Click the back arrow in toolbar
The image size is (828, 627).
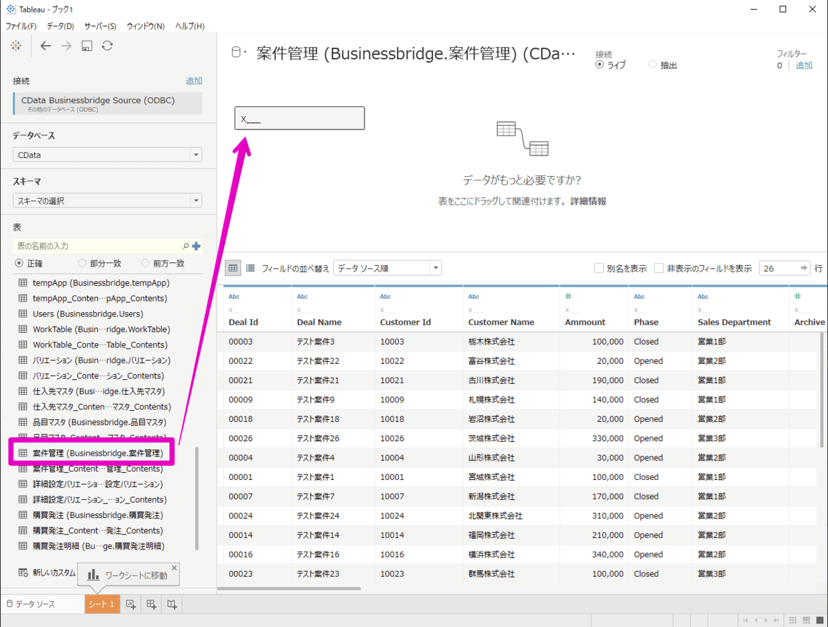point(46,46)
